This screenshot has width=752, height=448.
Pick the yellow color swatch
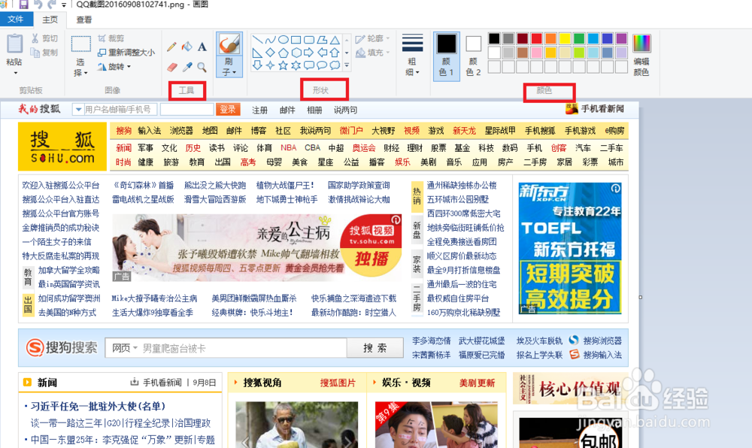tap(565, 38)
